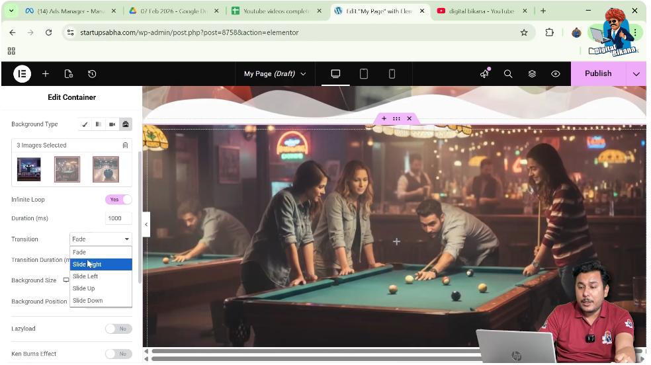Switch to desktop responsive view
The height and width of the screenshot is (365, 651).
(335, 74)
